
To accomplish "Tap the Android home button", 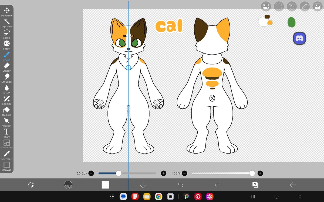I will (276, 197).
